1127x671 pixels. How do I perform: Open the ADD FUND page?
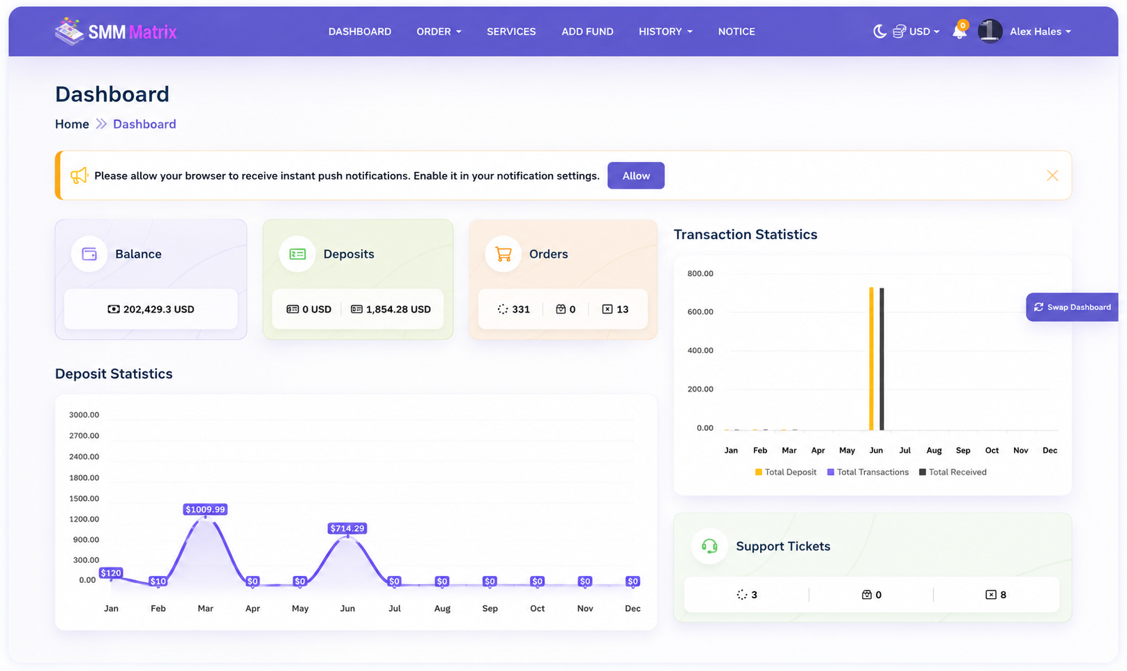[x=587, y=31]
